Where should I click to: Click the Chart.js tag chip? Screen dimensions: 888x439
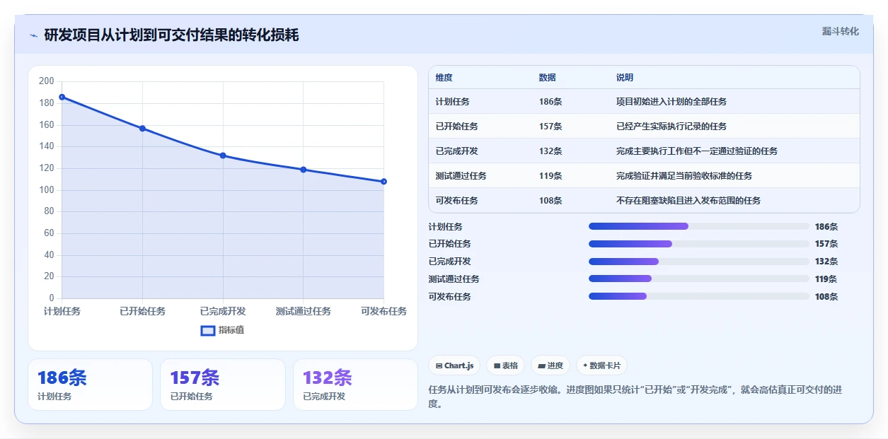454,365
